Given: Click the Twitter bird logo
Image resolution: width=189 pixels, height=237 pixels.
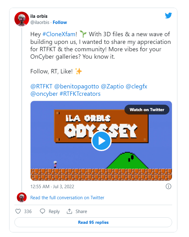Looking at the screenshot, I should click(169, 16).
